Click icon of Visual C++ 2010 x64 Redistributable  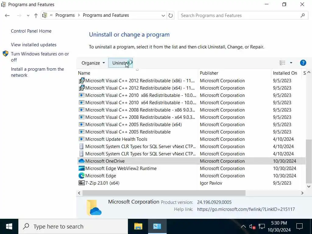tap(82, 102)
